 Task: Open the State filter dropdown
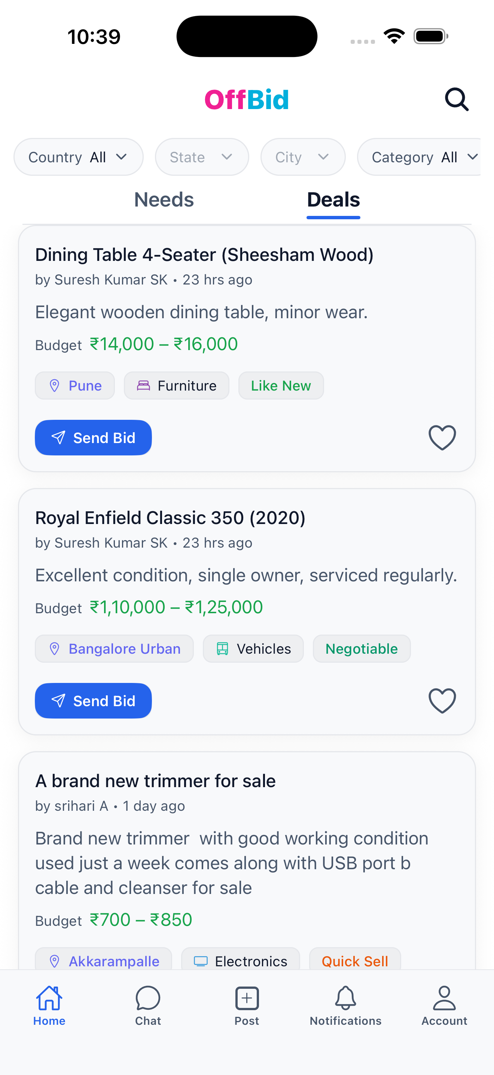coord(202,157)
